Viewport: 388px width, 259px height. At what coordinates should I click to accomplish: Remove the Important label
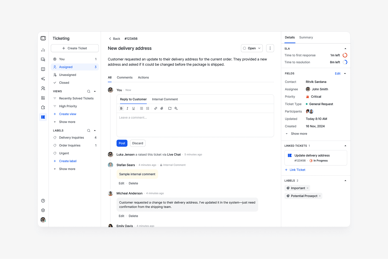tap(307, 188)
